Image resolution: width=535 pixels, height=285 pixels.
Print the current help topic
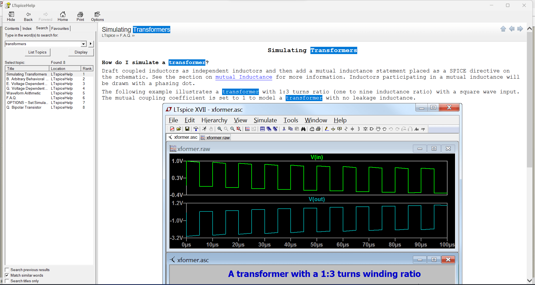80,16
